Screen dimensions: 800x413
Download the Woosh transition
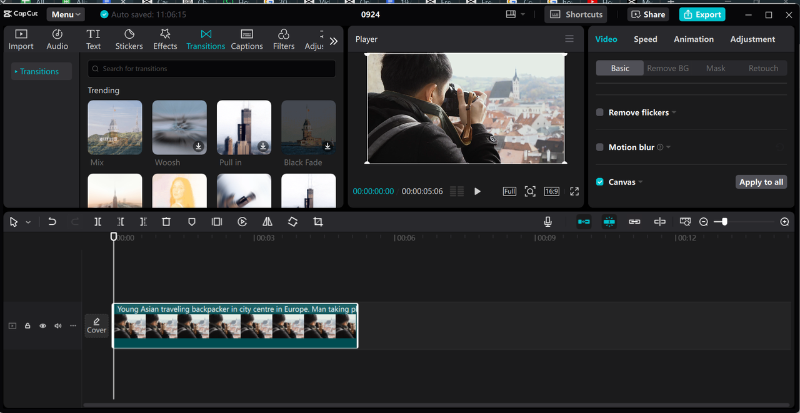click(x=198, y=146)
